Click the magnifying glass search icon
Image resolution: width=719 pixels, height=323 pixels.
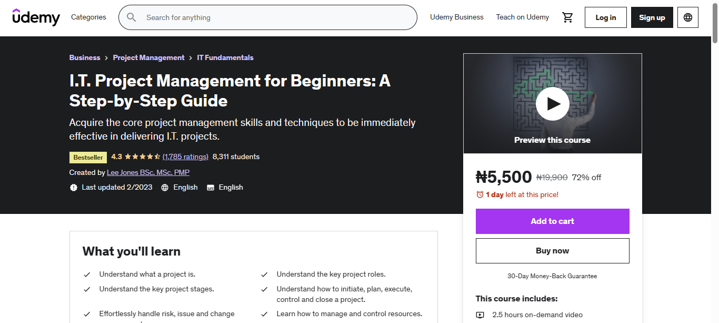tap(131, 17)
